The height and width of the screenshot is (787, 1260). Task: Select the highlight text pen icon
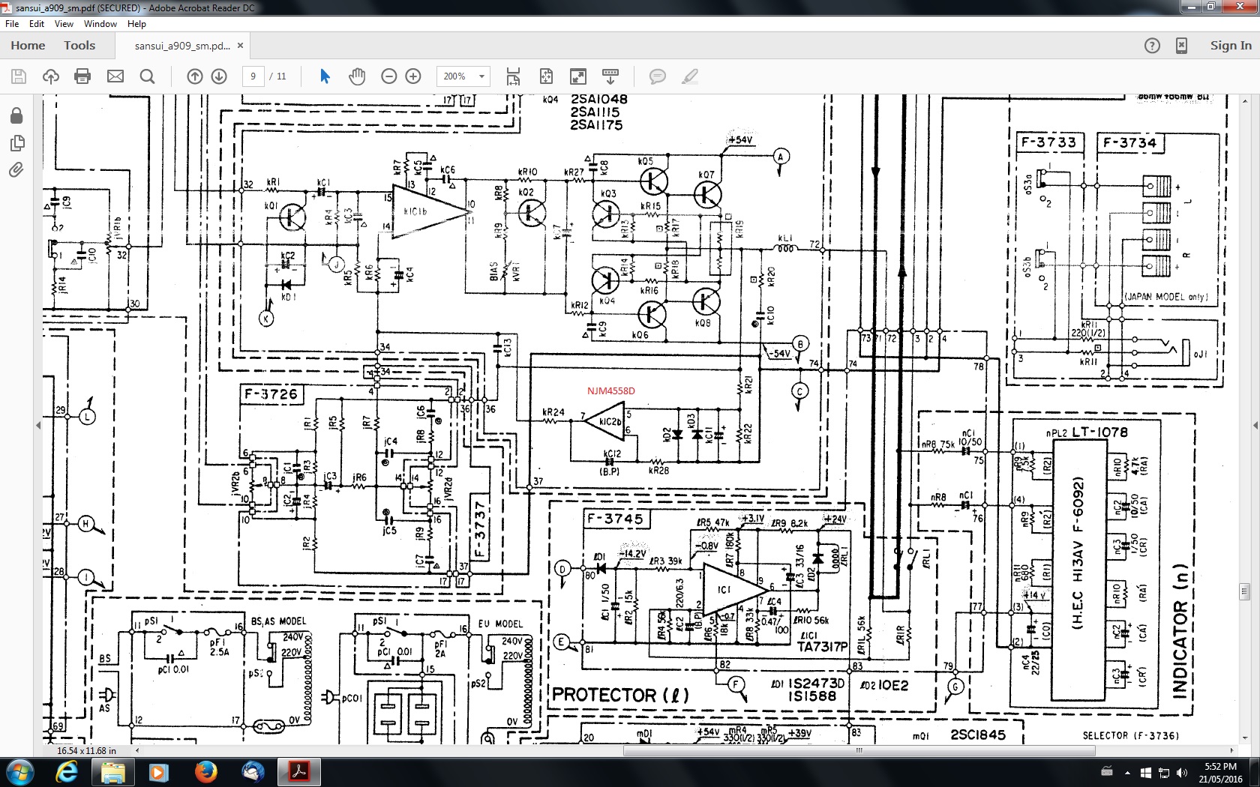[x=690, y=76]
